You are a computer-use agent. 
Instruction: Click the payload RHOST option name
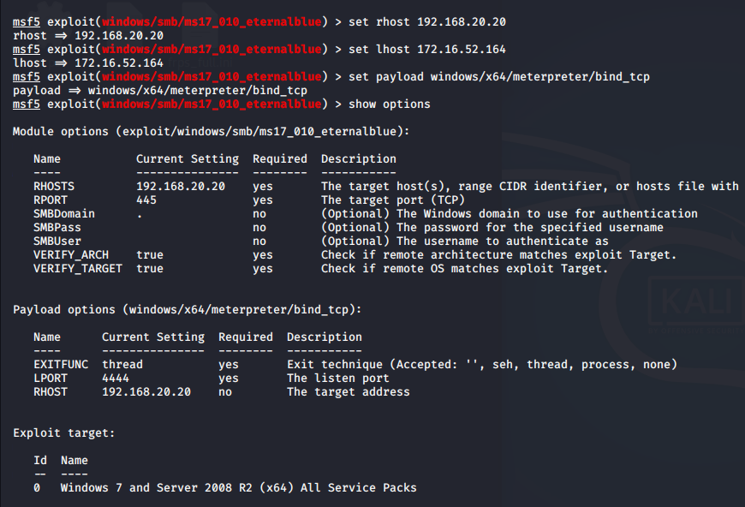51,392
